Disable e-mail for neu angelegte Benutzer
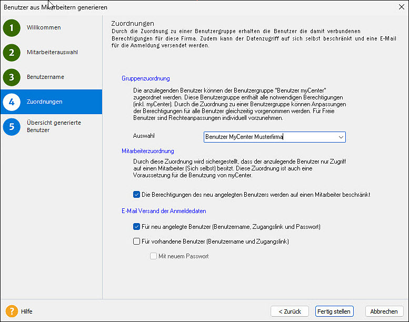 coord(137,227)
